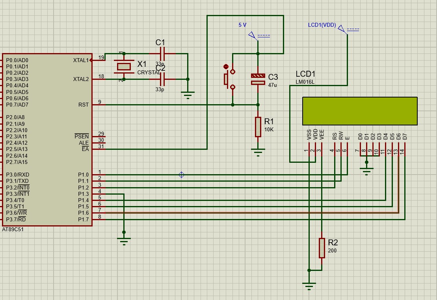The height and width of the screenshot is (300, 437).
Task: Click the R1 10K value text
Action: (269, 130)
